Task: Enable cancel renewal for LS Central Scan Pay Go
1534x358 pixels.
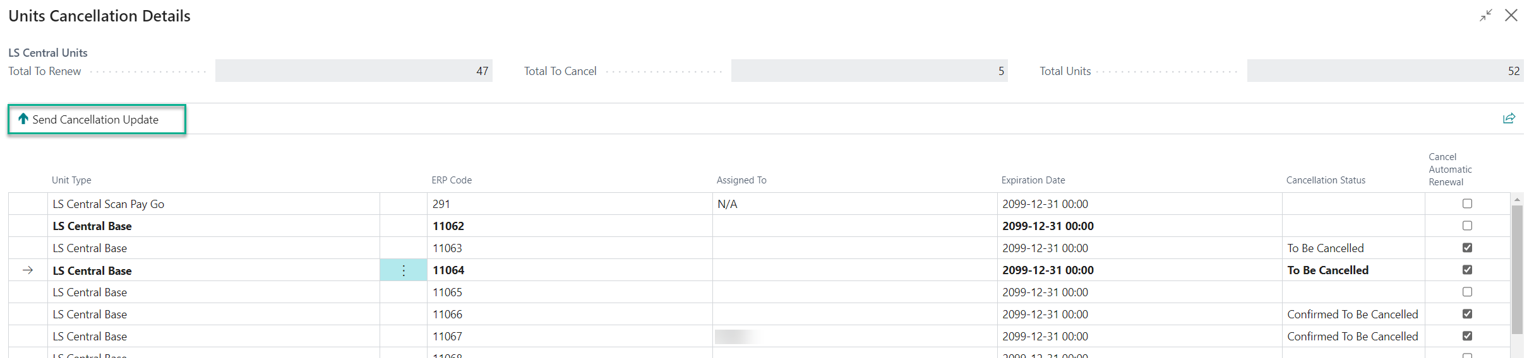Action: (x=1467, y=204)
